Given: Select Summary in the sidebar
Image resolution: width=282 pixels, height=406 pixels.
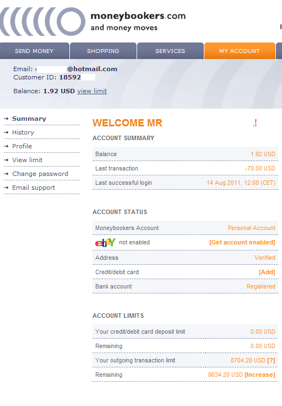Looking at the screenshot, I should pyautogui.click(x=29, y=119).
